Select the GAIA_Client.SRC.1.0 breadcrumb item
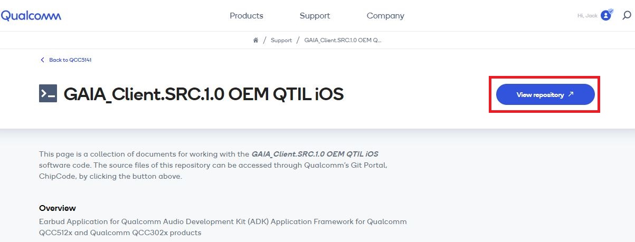This screenshot has width=635, height=242. coord(343,40)
